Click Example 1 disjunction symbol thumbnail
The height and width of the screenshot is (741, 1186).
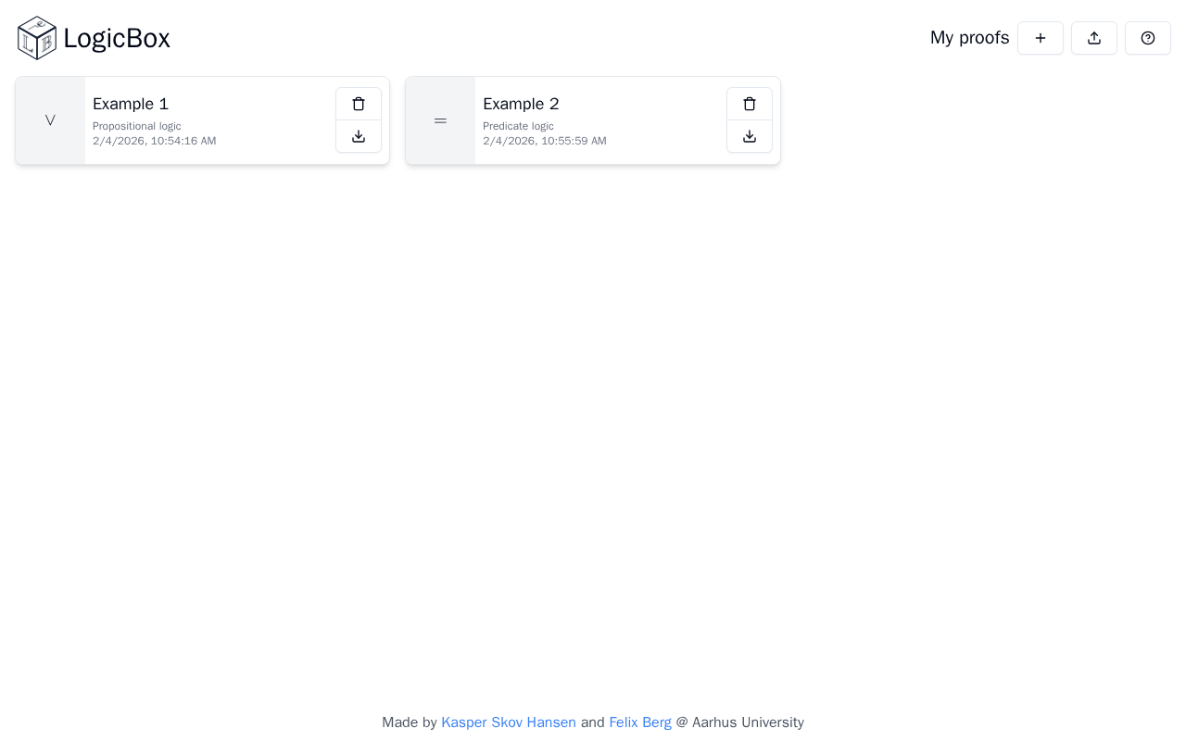tap(50, 120)
